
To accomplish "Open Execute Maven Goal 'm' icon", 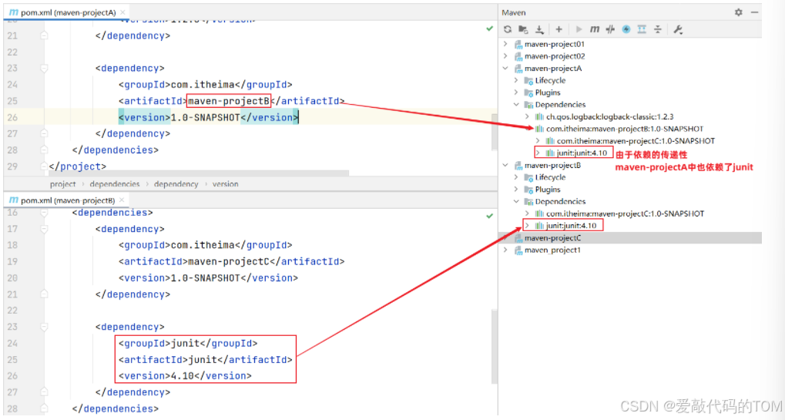I will [x=594, y=29].
